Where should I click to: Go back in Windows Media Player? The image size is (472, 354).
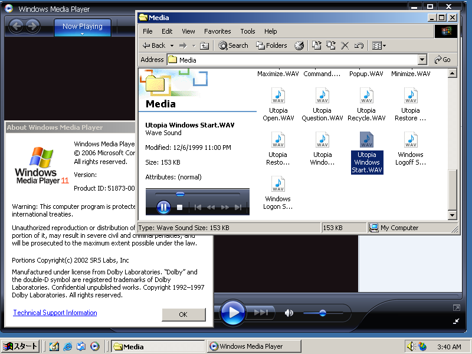(17, 26)
